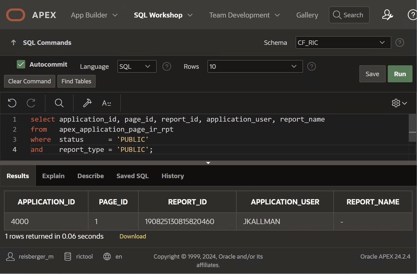This screenshot has width=417, height=274.
Task: Click the cell with value 4000
Action: [46, 221]
